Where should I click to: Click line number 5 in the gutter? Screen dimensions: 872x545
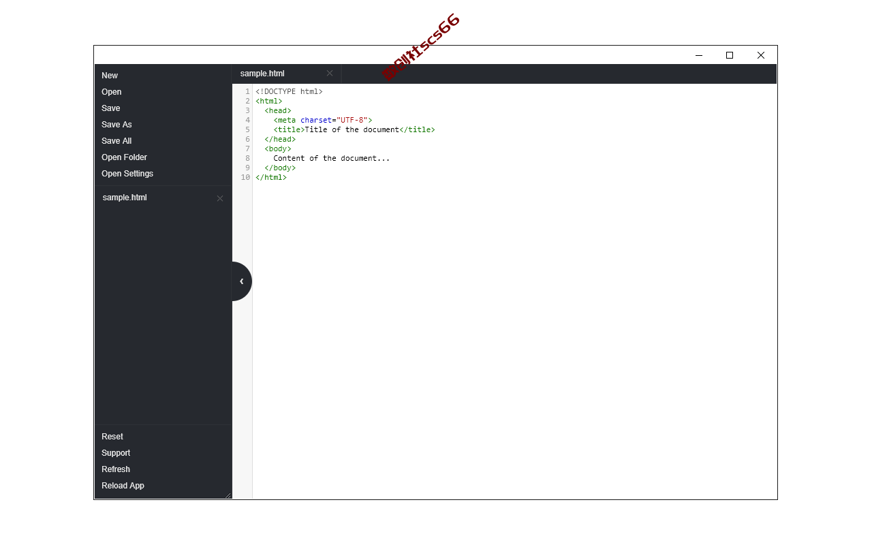pyautogui.click(x=247, y=129)
